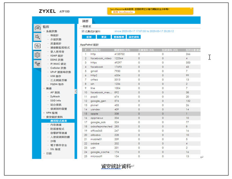The image size is (232, 179).
Task: Open AP 資訊 in navigation tree
Action: point(55,92)
